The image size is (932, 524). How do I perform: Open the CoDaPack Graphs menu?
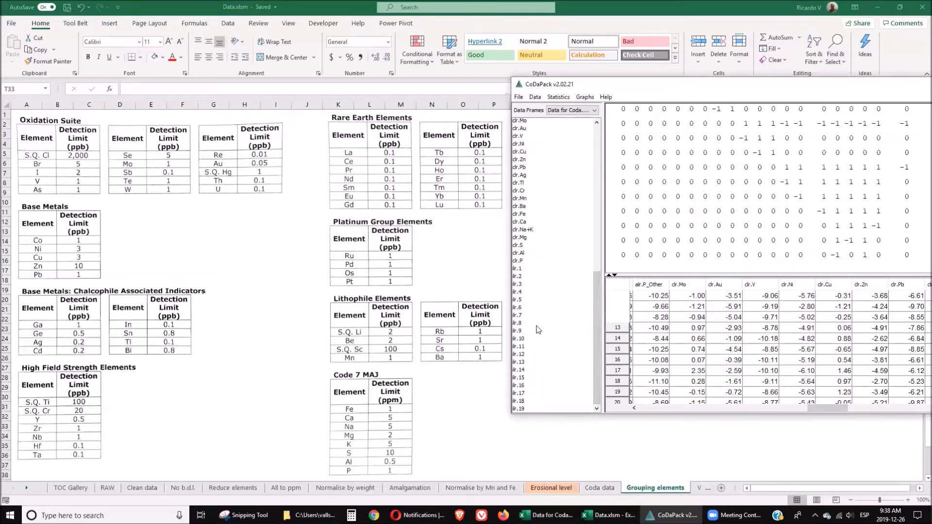pyautogui.click(x=585, y=97)
